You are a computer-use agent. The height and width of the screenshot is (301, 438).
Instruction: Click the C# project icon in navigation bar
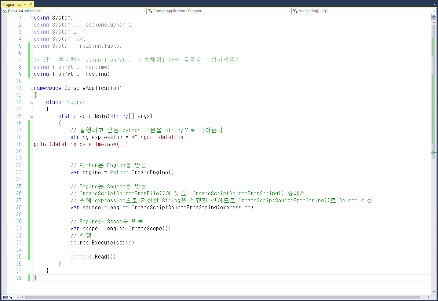[x=5, y=11]
